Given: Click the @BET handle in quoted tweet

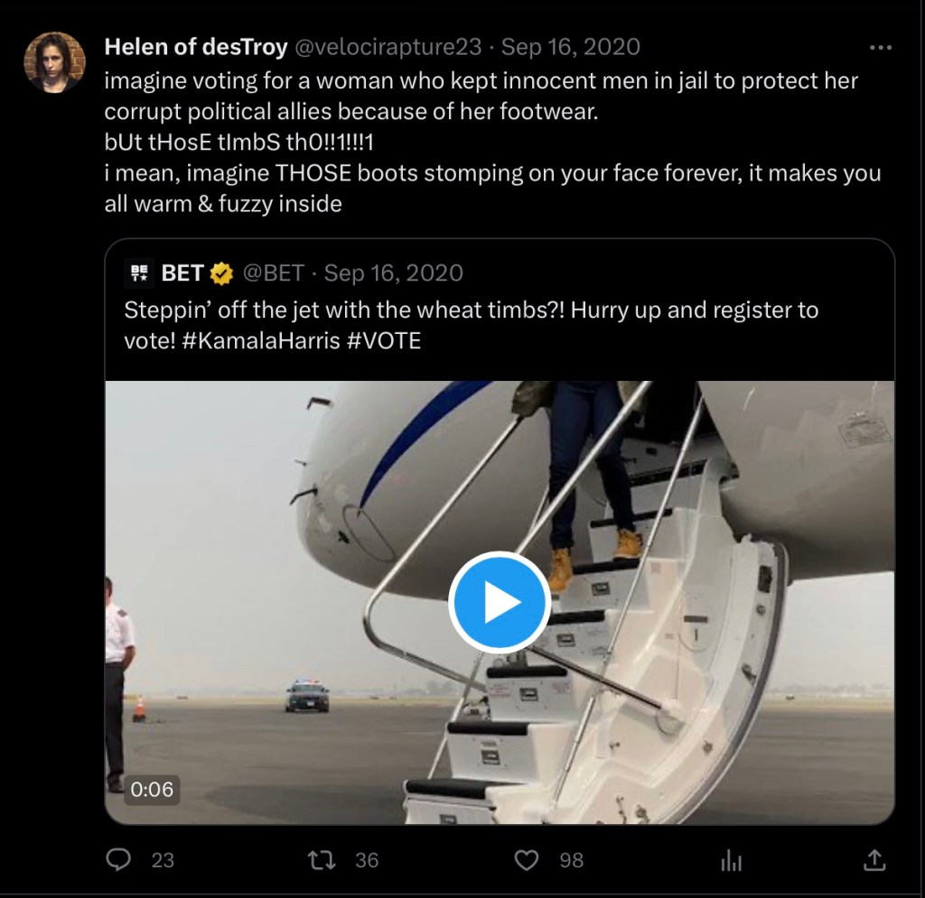Looking at the screenshot, I should coord(275,273).
